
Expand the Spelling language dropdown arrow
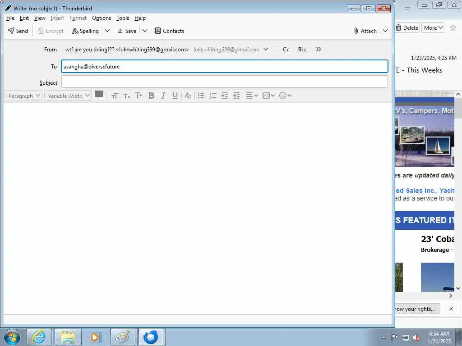107,31
